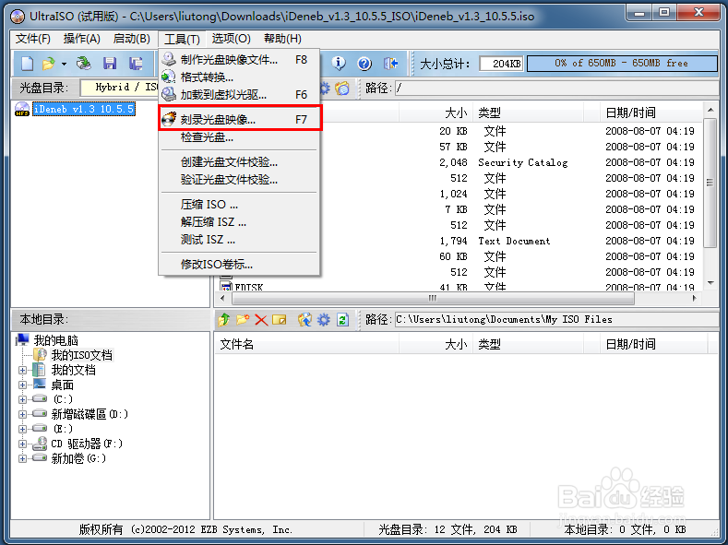Click the Exit door arrow icon
The width and height of the screenshot is (728, 545).
[390, 64]
